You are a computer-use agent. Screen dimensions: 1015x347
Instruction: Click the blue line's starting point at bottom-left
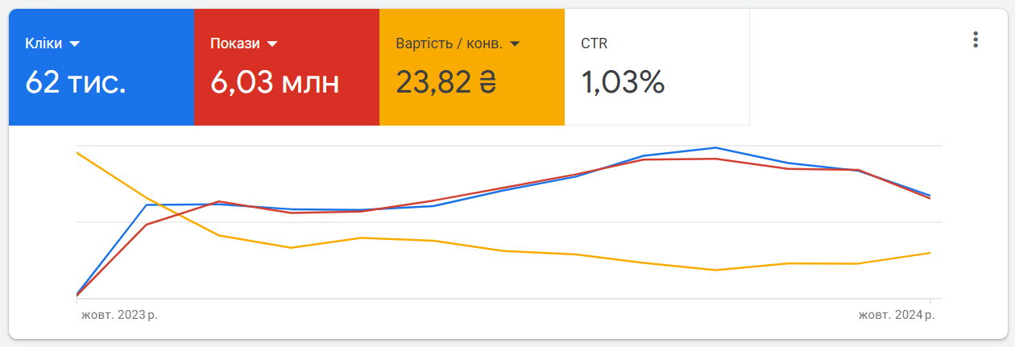[x=77, y=294]
